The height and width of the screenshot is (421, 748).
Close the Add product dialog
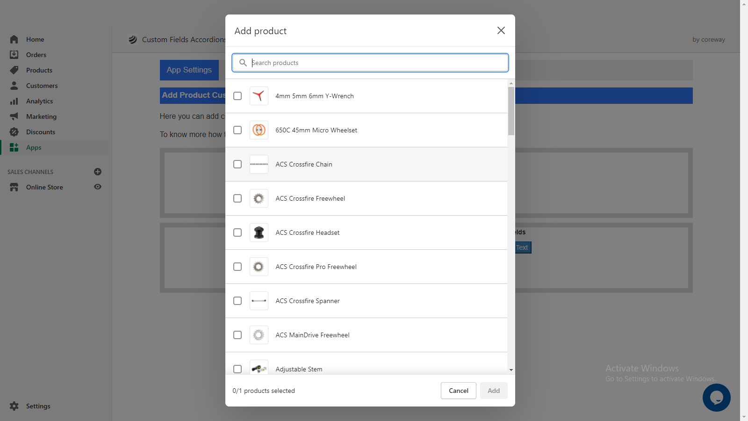501,30
